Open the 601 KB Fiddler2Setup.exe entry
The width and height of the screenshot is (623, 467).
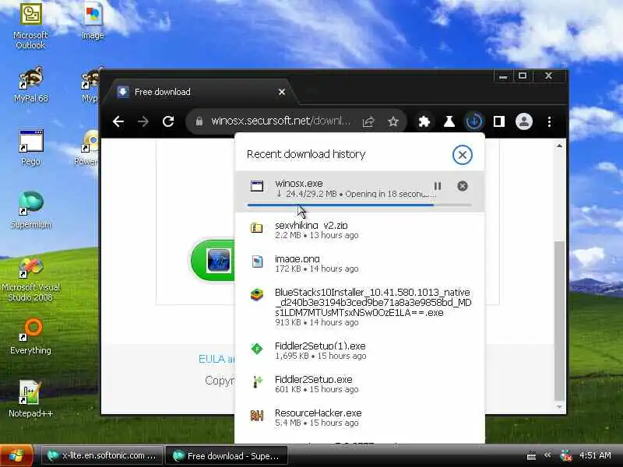click(x=360, y=384)
